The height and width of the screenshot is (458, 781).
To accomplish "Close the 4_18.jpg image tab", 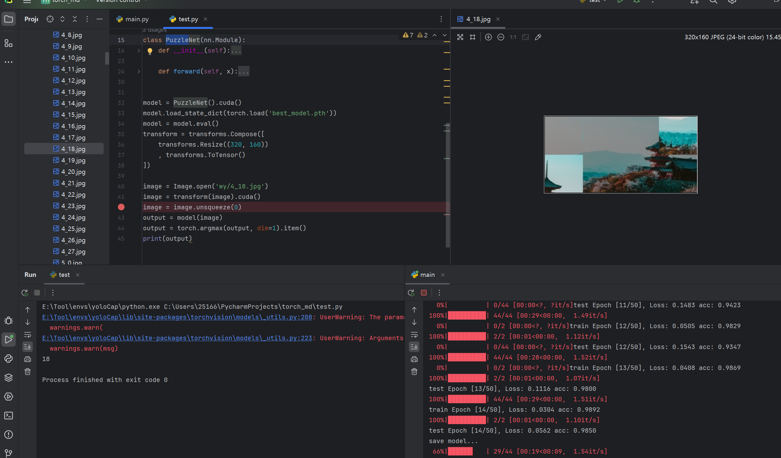I will (498, 19).
